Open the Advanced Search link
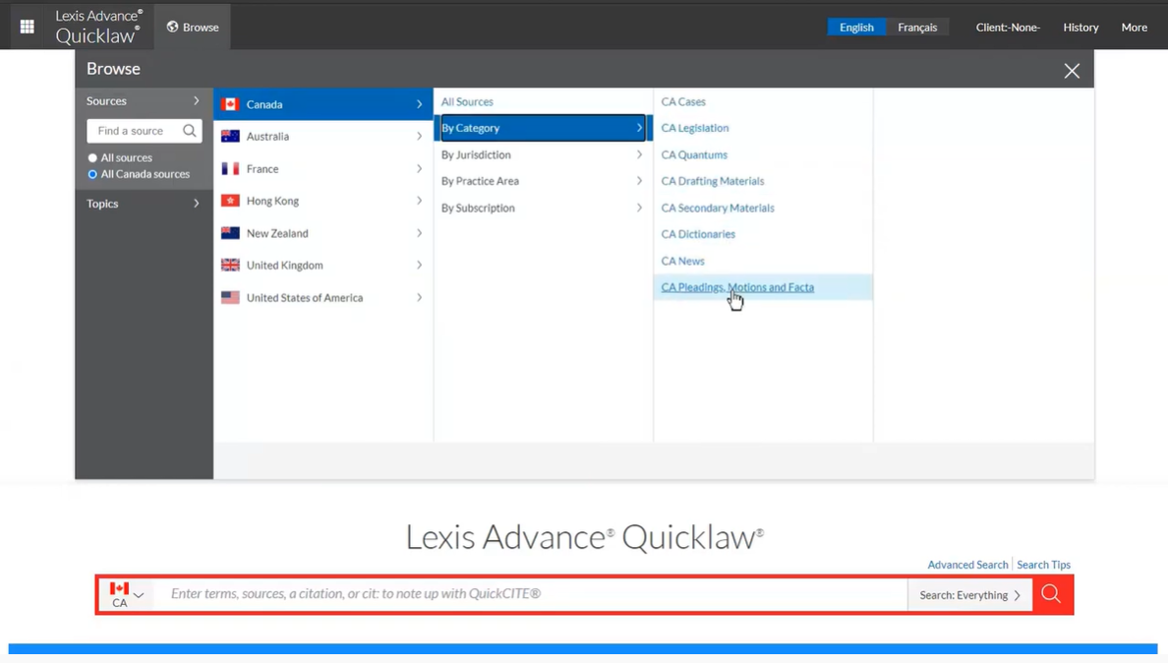The width and height of the screenshot is (1168, 665). pos(967,565)
